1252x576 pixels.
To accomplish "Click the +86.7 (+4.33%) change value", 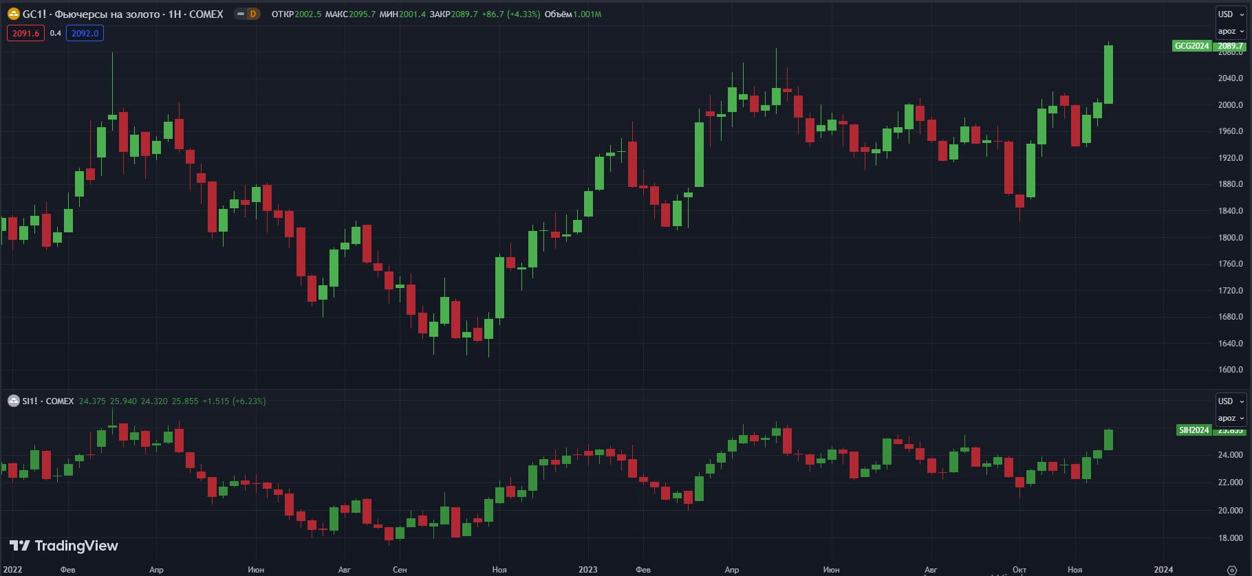I will 512,14.
